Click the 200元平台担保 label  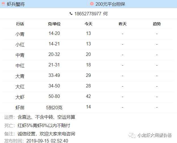click(110, 4)
